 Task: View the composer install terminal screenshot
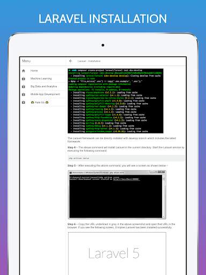115,101
